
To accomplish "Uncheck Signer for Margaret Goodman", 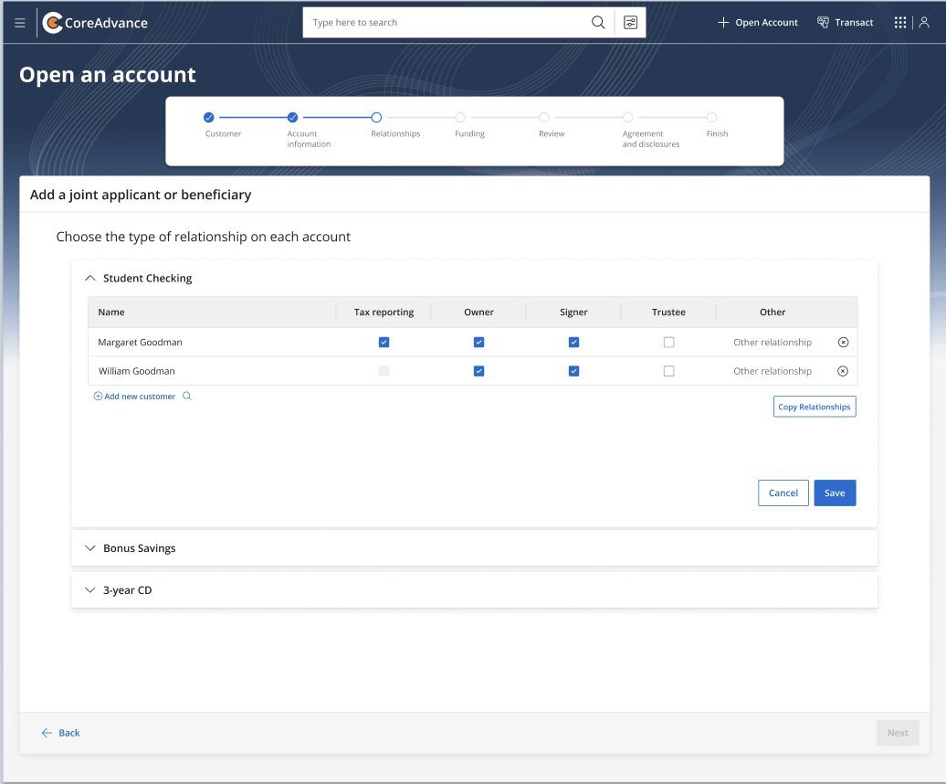I will (573, 343).
